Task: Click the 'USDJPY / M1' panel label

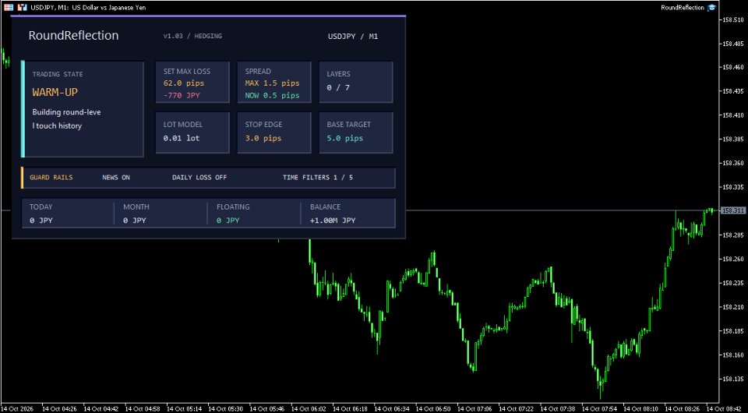Action: pyautogui.click(x=353, y=37)
